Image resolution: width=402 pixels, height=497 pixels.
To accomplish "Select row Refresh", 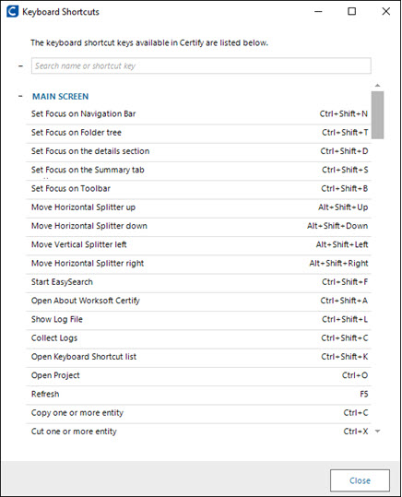I will [x=198, y=395].
